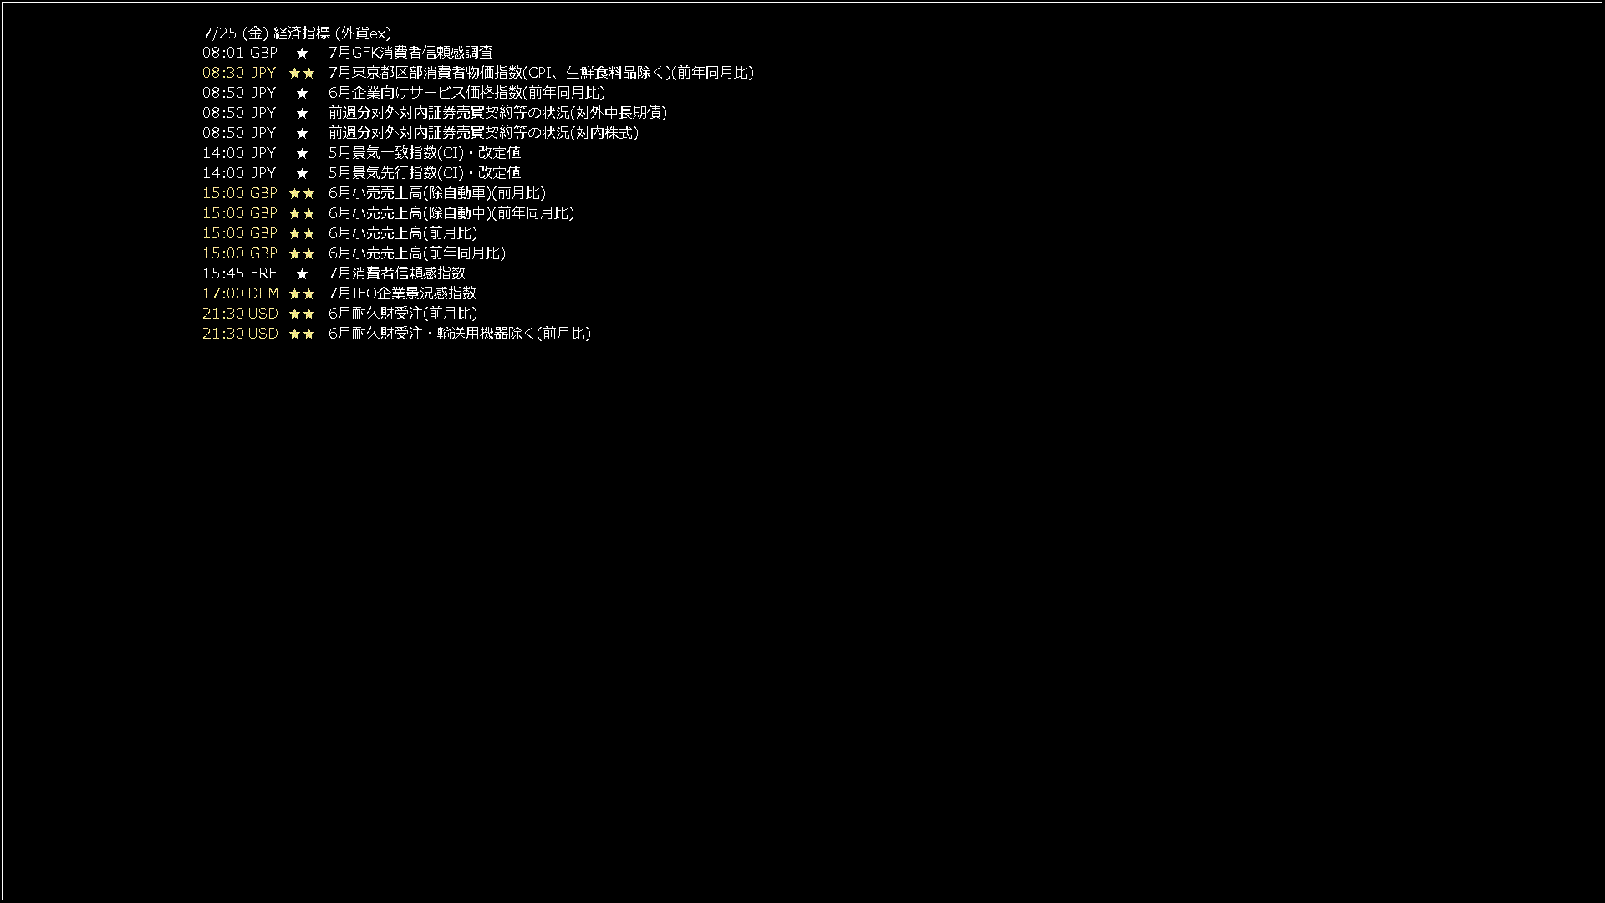
Task: Select 6月小売売上高(前月比) entry
Action: coord(403,233)
